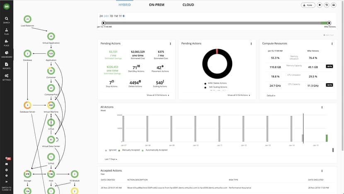Image resolution: width=344 pixels, height=194 pixels.
Task: Show all 5154 Actions in donut card
Action: tap(239, 95)
